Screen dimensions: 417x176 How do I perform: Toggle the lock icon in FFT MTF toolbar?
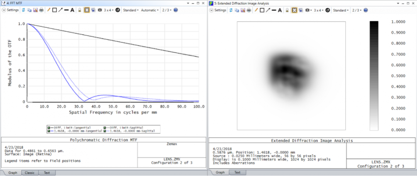click(x=80, y=10)
